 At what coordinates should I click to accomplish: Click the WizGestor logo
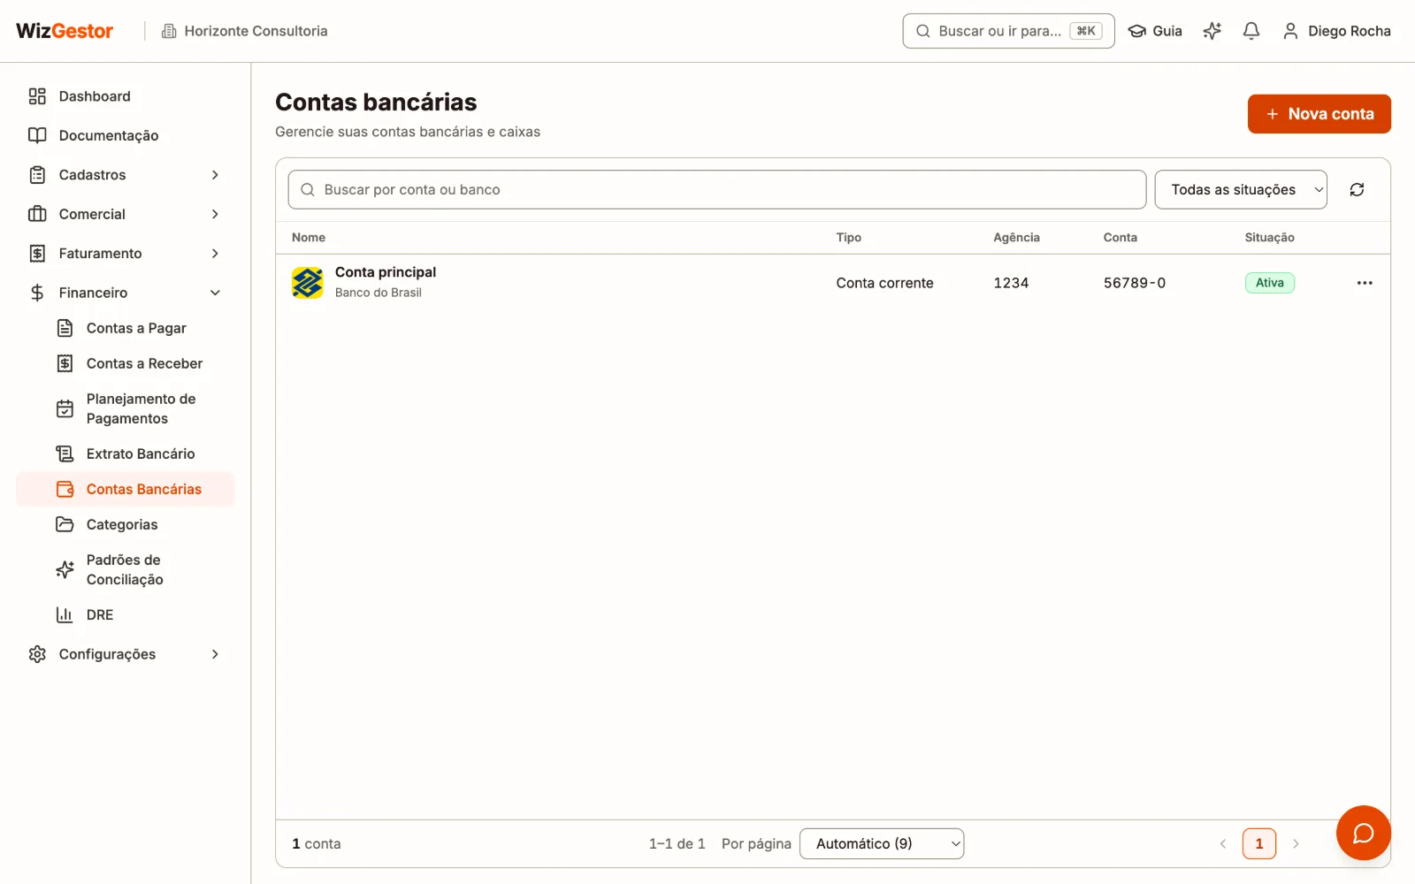coord(65,31)
